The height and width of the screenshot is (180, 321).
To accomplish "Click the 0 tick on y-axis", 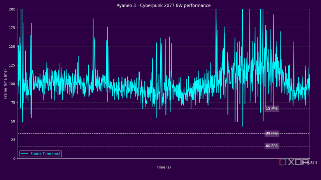I will pyautogui.click(x=14, y=159).
